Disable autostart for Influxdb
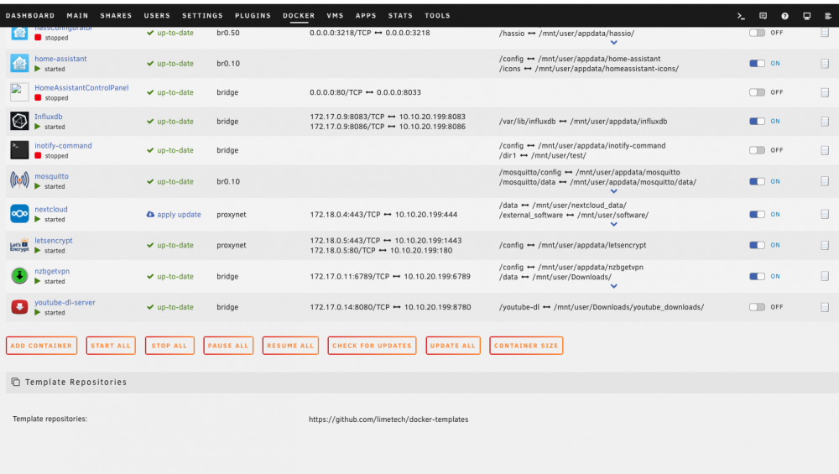The width and height of the screenshot is (839, 474). (x=757, y=121)
